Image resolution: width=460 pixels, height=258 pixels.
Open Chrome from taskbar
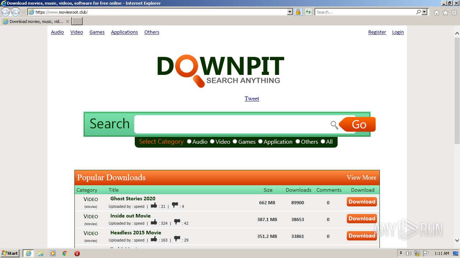coord(65,253)
